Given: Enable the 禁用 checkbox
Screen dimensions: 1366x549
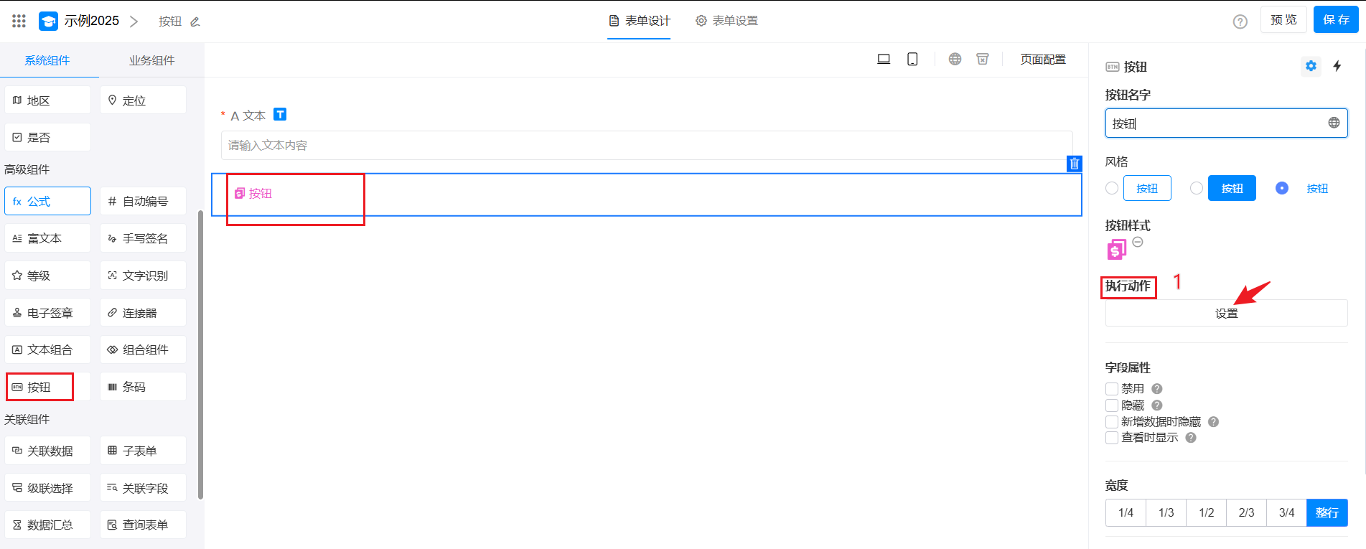Looking at the screenshot, I should [x=1112, y=389].
